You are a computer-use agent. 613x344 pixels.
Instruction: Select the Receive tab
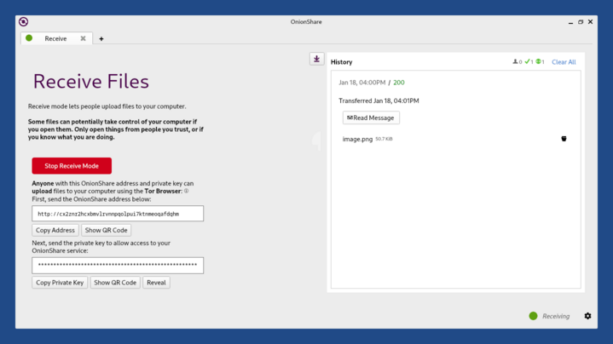[x=55, y=38]
